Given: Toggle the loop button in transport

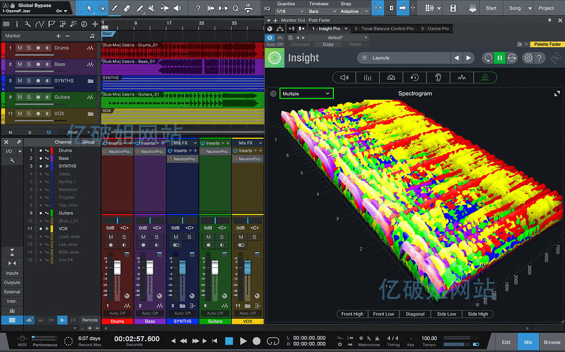Looking at the screenshot, I should 273,341.
